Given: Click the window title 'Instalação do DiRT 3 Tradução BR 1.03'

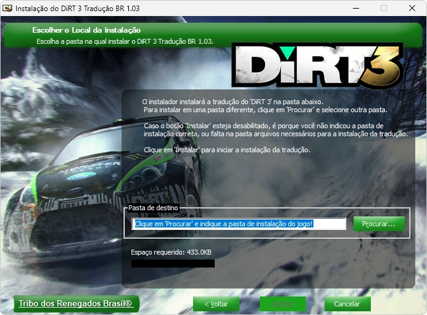Looking at the screenshot, I should point(78,9).
